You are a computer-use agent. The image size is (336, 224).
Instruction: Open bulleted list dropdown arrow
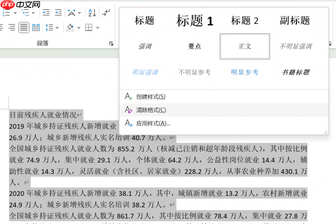[15, 13]
